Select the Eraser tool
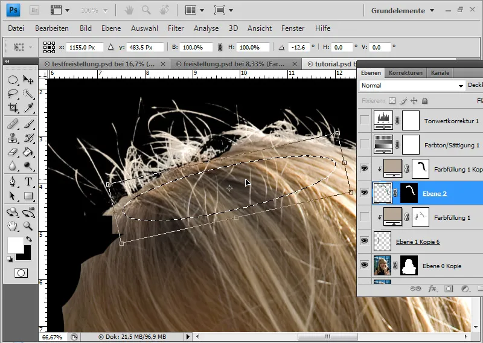This screenshot has height=343, width=483. coord(12,152)
